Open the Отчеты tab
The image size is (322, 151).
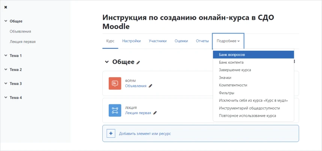click(202, 41)
